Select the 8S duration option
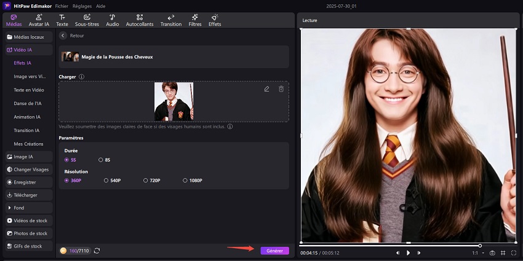The height and width of the screenshot is (261, 523). click(102, 160)
